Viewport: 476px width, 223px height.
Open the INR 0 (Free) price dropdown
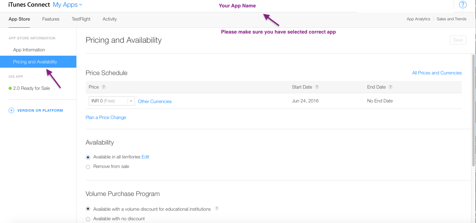click(112, 101)
